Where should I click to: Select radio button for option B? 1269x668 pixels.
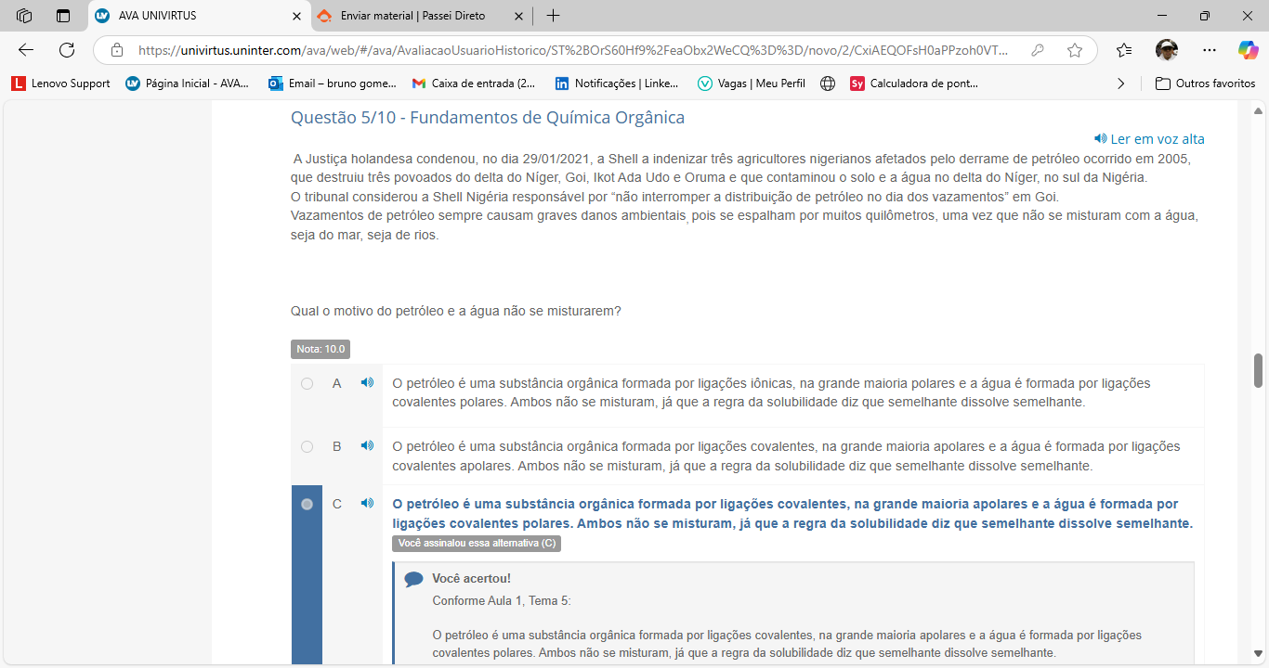(307, 446)
